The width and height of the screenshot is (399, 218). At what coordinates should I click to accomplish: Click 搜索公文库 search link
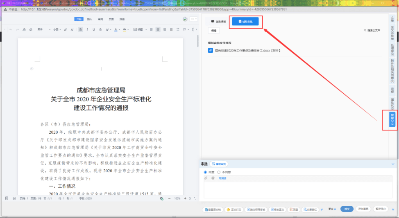(x=372, y=30)
